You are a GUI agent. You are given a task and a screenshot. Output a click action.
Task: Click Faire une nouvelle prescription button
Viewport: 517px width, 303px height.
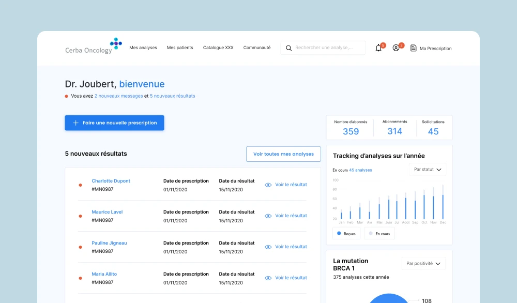(x=114, y=123)
